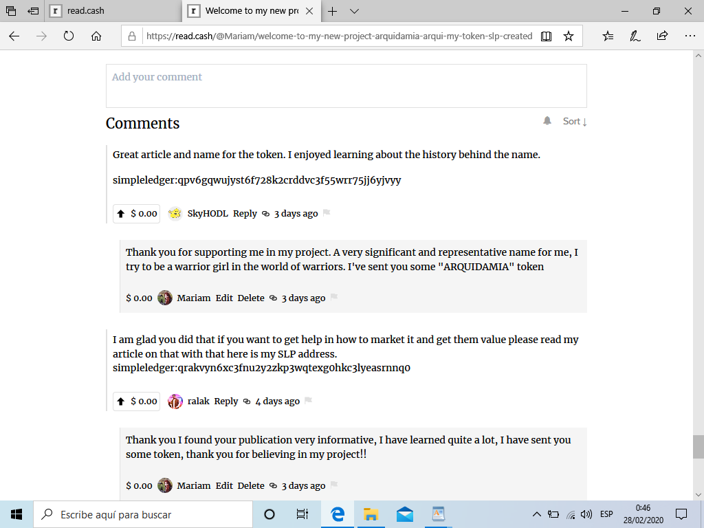Share this page via share icon

click(662, 36)
